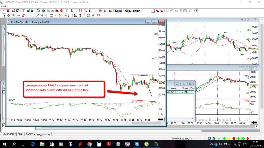Viewport: 264px width, 148px height.
Task: Click the binoculars search icon
Action: 116,11
